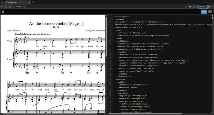Open a new browser tab

tap(33, 2)
